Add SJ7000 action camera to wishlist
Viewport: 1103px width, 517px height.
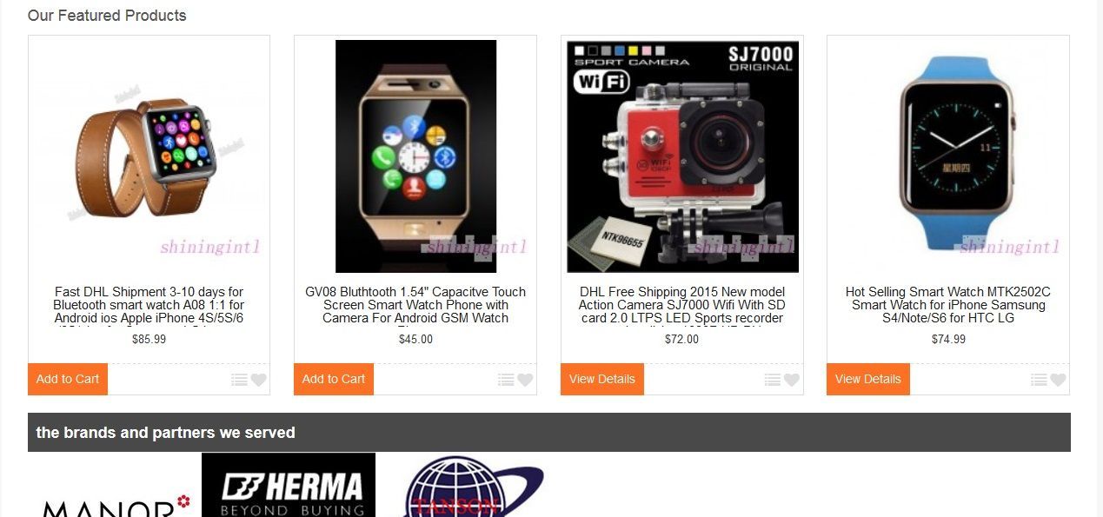pyautogui.click(x=791, y=380)
